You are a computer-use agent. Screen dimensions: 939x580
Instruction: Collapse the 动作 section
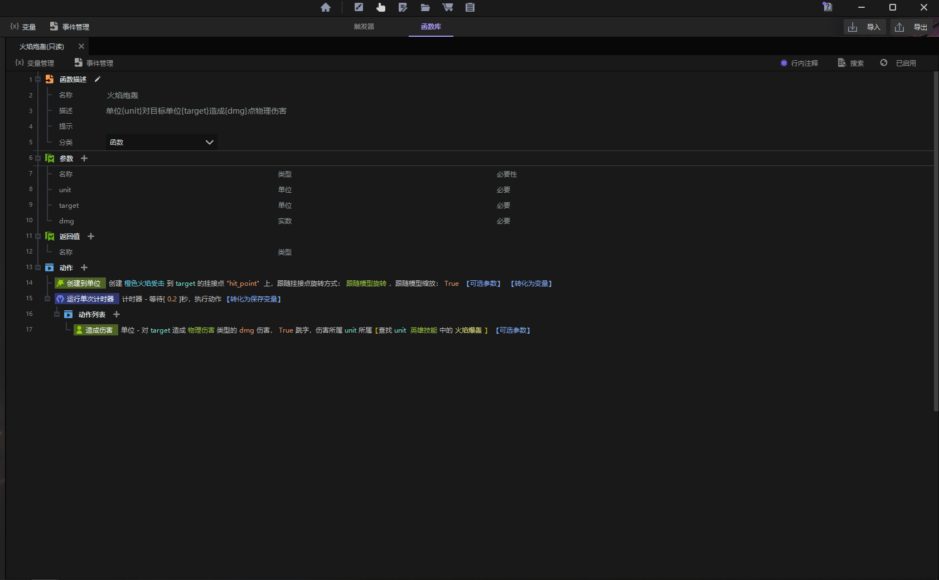coord(38,267)
